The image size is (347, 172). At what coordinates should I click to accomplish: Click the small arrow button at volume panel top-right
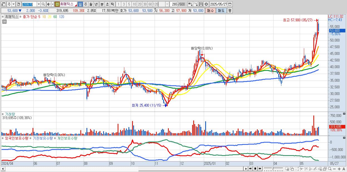[x=345, y=114]
